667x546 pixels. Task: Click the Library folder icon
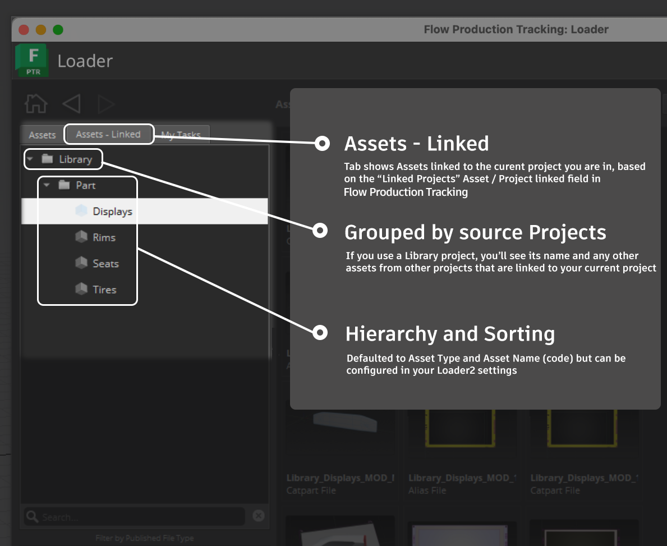(47, 159)
